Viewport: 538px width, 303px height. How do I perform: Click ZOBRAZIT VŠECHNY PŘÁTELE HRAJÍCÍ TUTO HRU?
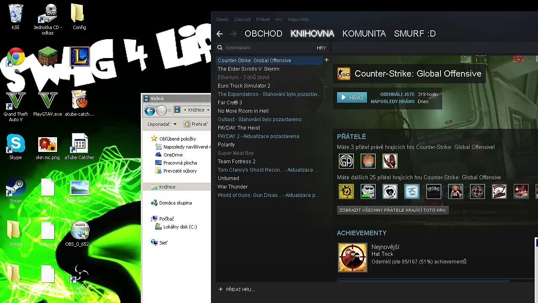click(x=392, y=210)
